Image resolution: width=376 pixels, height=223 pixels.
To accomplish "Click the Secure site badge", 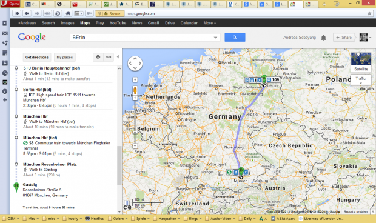I will coord(110,14).
